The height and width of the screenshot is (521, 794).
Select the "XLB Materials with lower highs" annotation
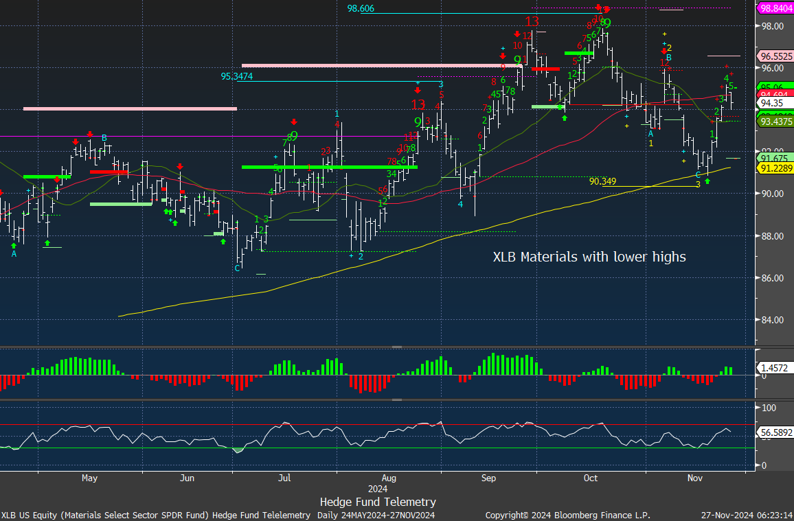click(x=589, y=257)
